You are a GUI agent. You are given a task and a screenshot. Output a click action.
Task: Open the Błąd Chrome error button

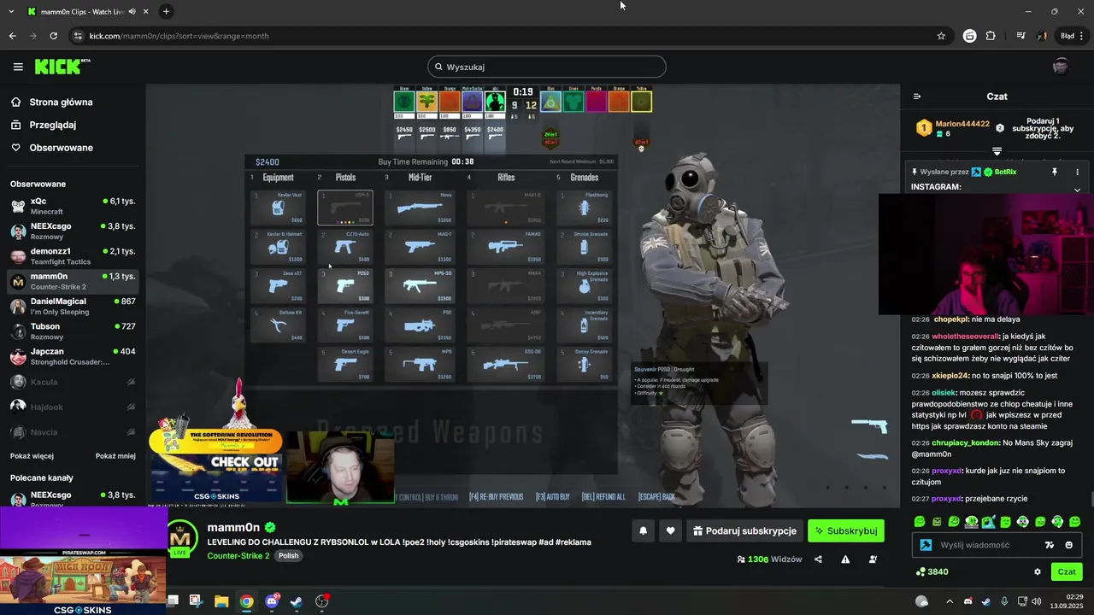click(1072, 36)
